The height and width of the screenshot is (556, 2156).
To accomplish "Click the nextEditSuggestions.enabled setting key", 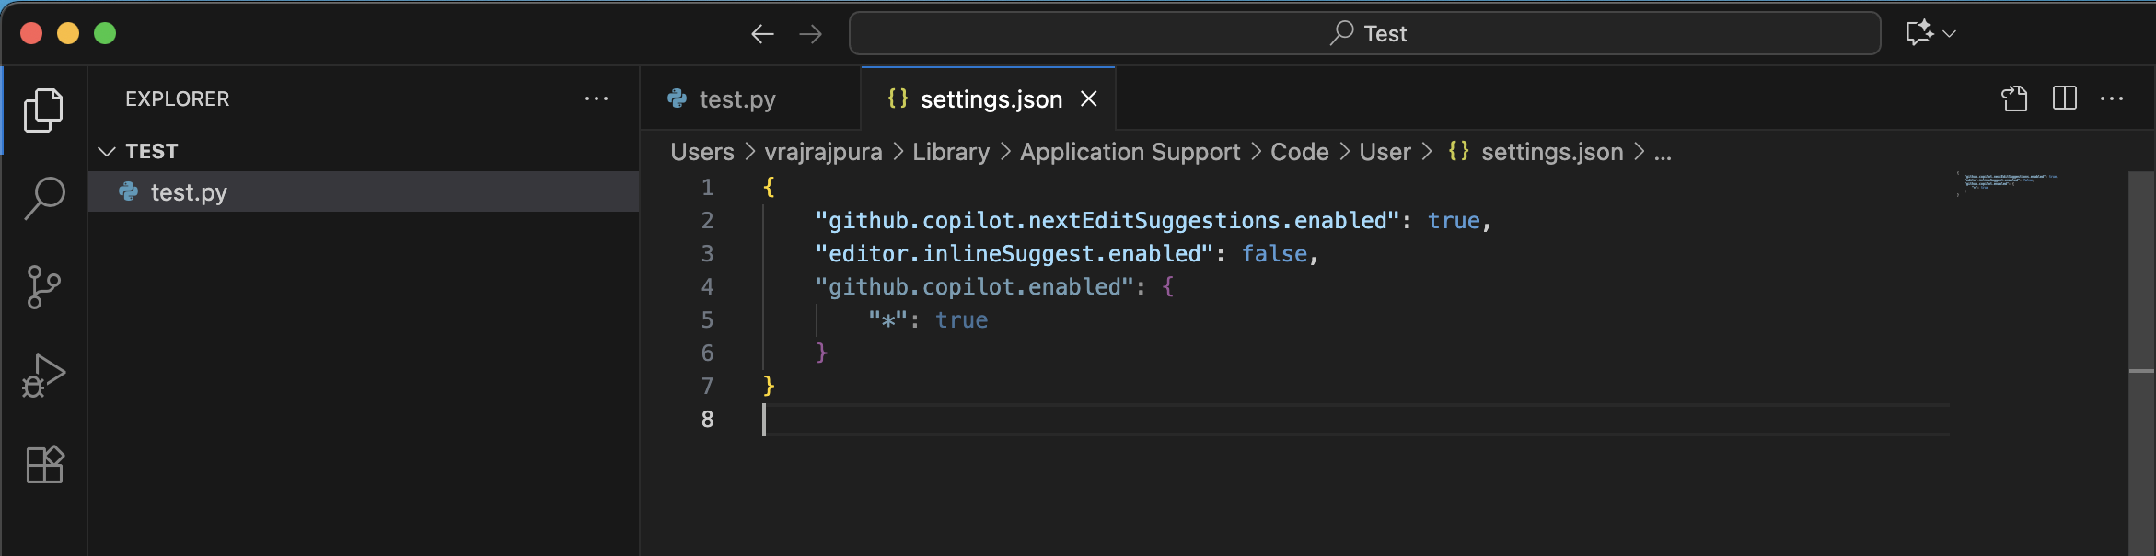I will click(x=1107, y=221).
